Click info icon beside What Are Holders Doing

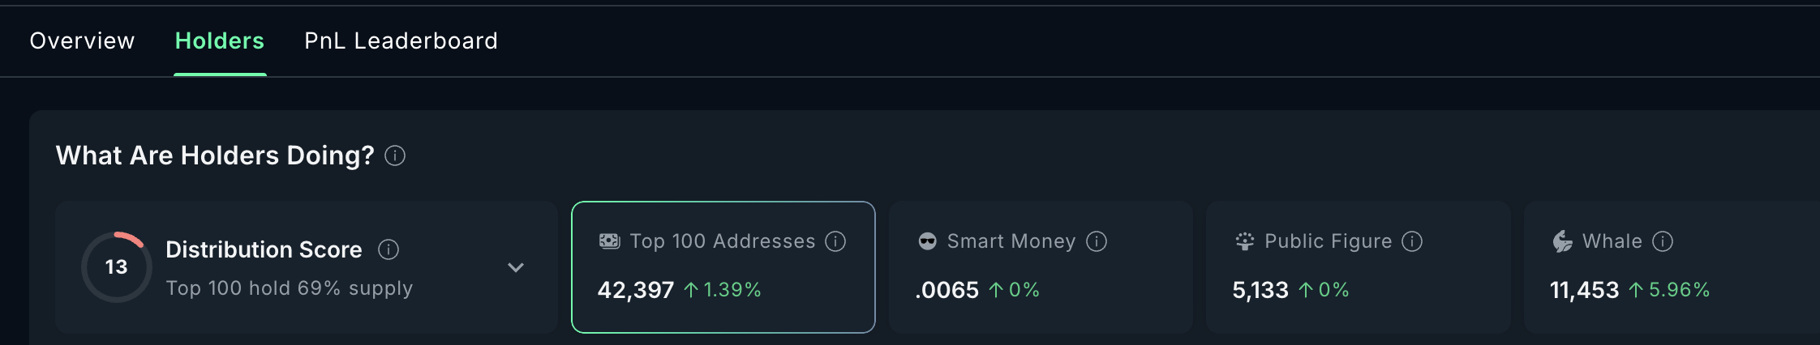point(395,155)
